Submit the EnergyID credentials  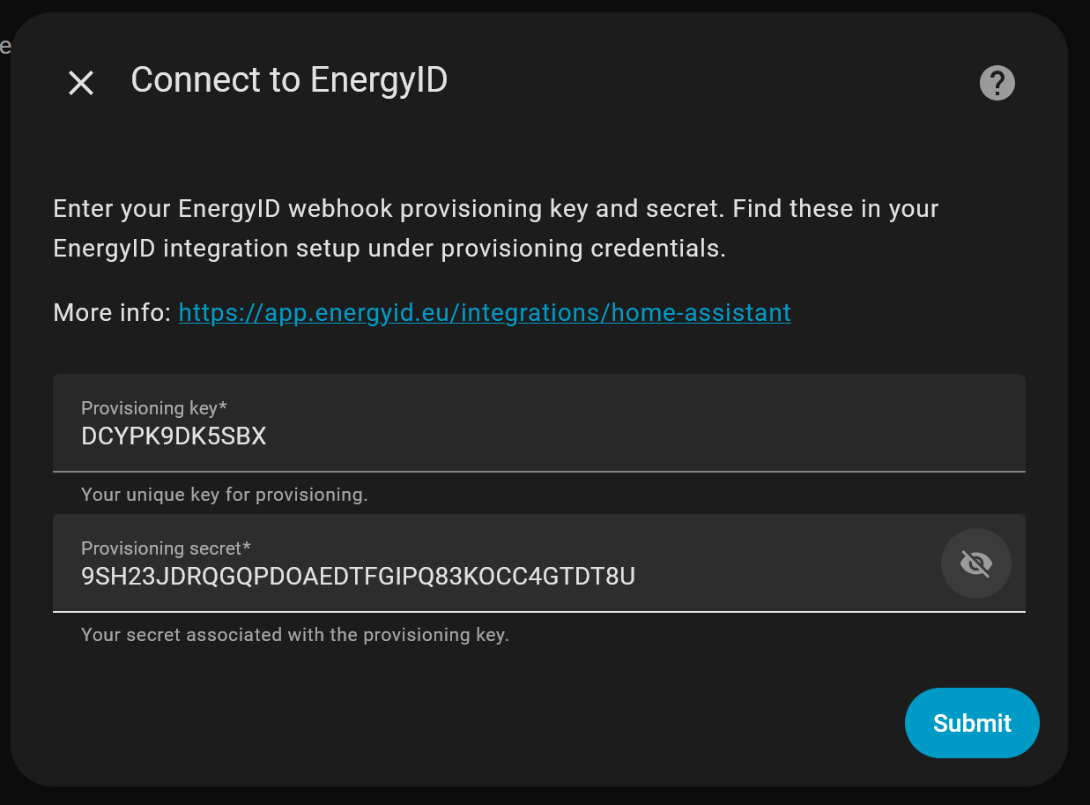[x=972, y=723]
